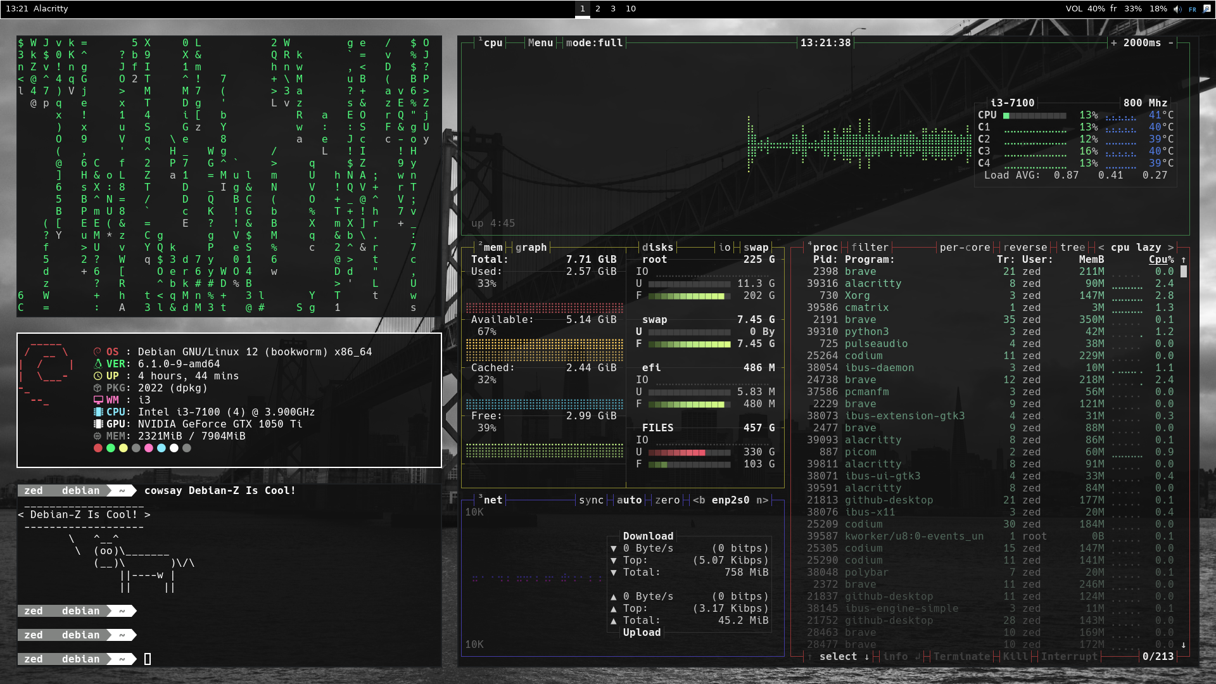Click the FR keyboard layout indicator

(x=1193, y=9)
